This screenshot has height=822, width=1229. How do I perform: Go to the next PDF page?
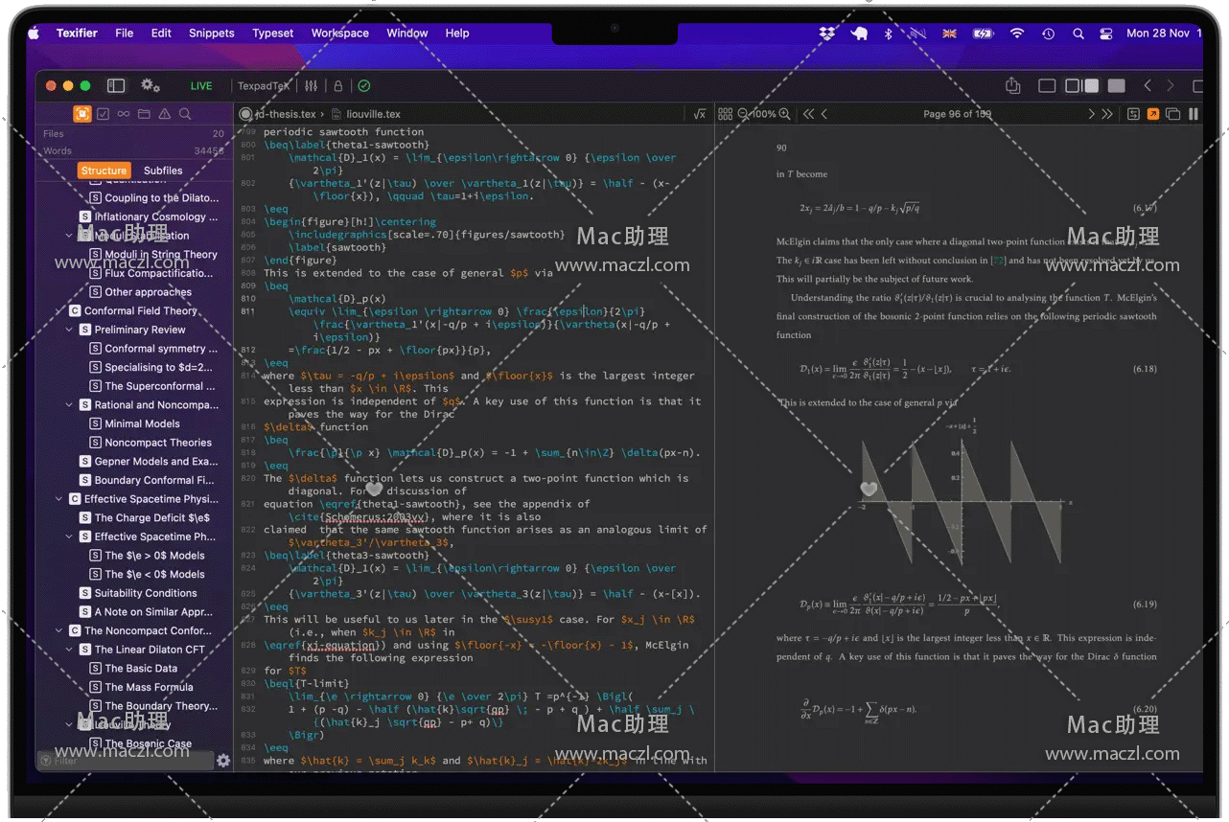(1091, 114)
